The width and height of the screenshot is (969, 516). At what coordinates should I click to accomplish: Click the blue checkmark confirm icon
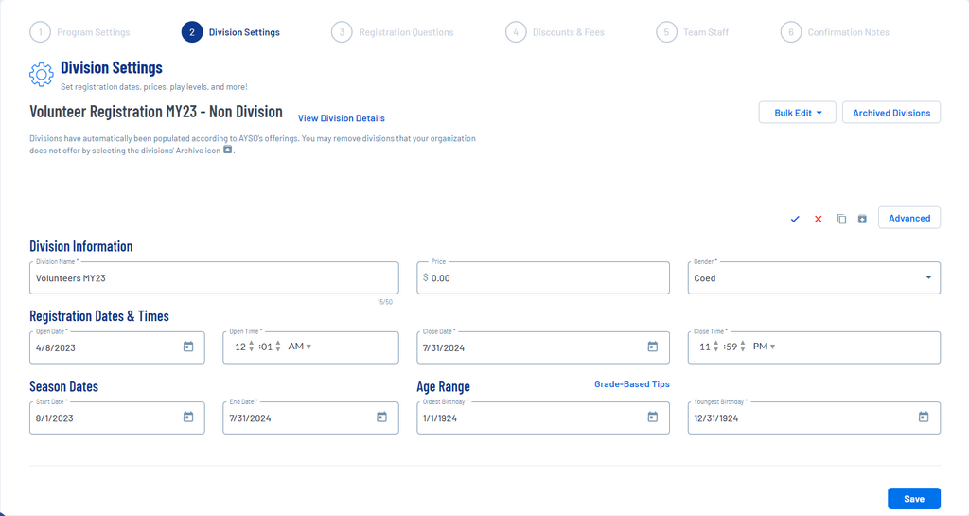(795, 219)
